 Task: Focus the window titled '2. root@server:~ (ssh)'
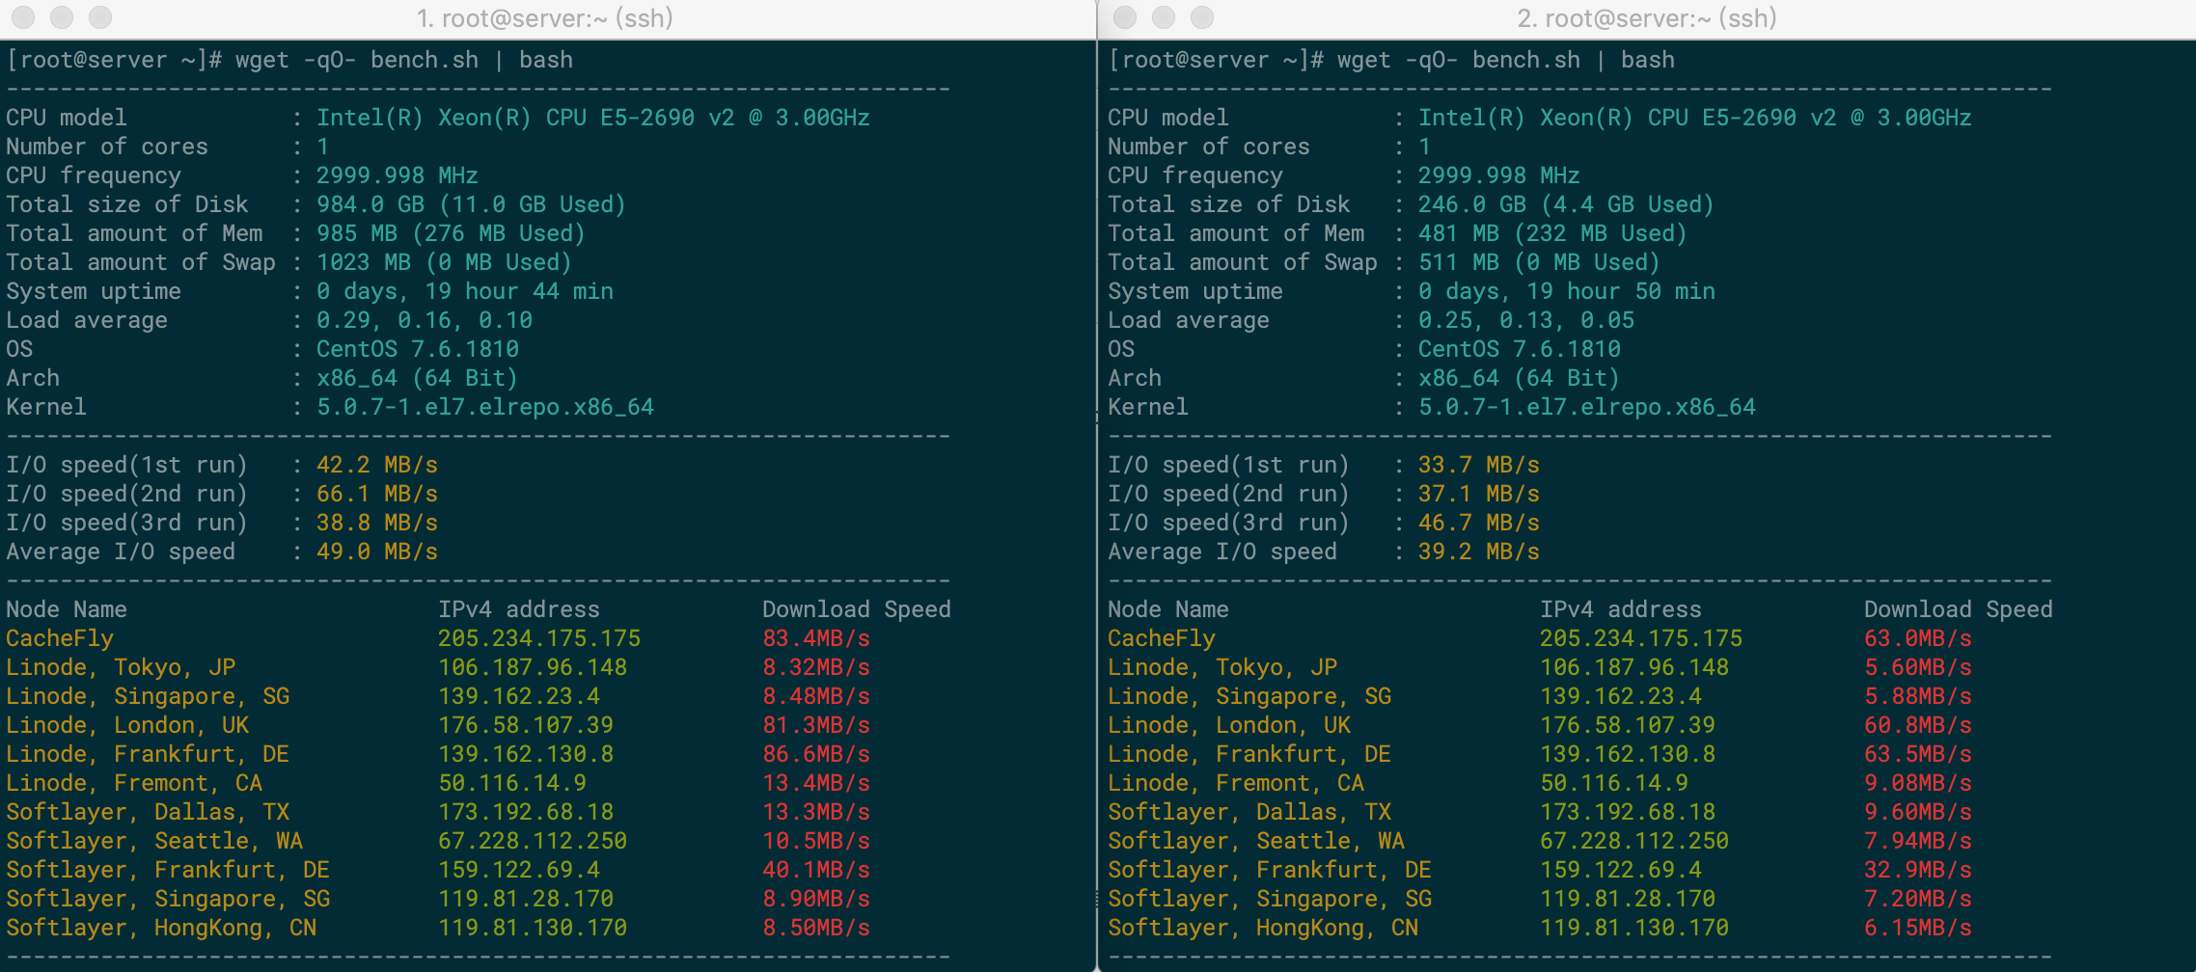pyautogui.click(x=1647, y=18)
